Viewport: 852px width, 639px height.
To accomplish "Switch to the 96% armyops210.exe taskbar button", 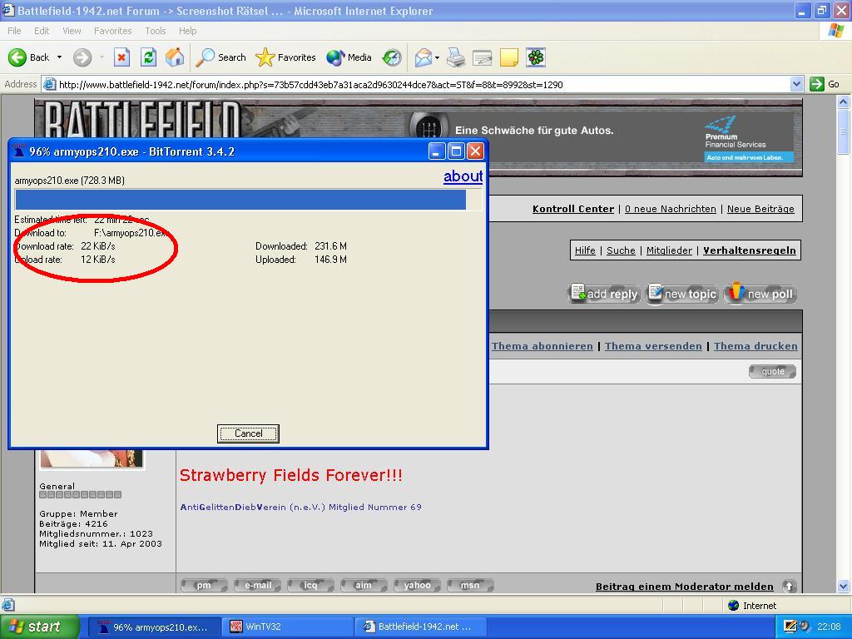I will [156, 627].
